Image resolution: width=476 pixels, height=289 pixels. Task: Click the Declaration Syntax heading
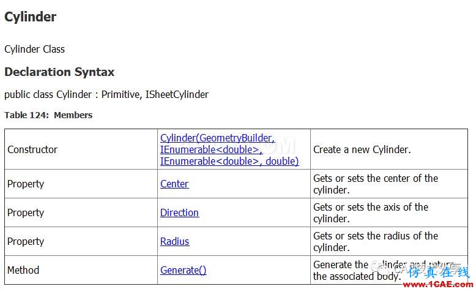[59, 72]
